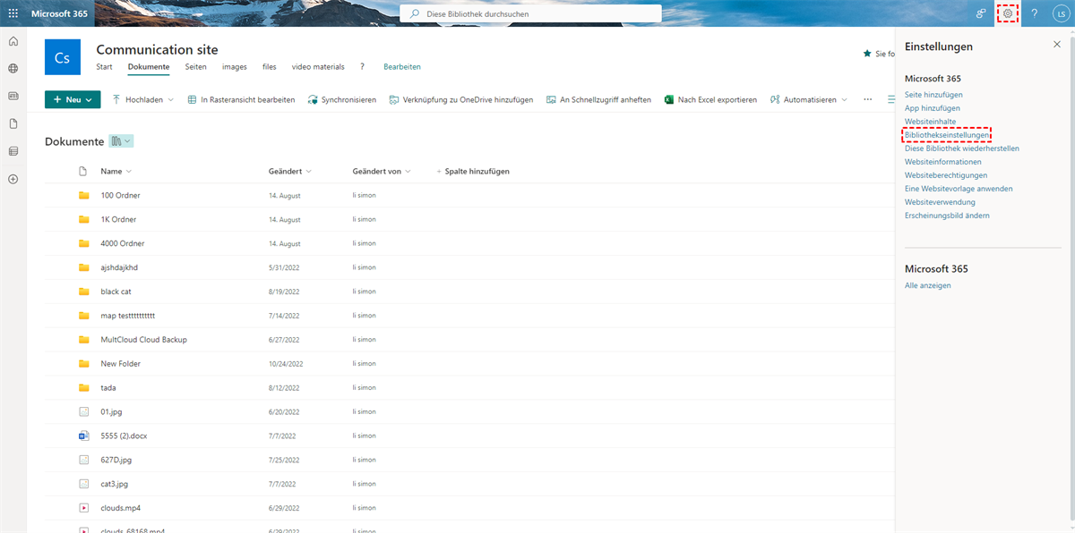The height and width of the screenshot is (533, 1075).
Task: Open the Name column header menu
Action: pos(116,171)
